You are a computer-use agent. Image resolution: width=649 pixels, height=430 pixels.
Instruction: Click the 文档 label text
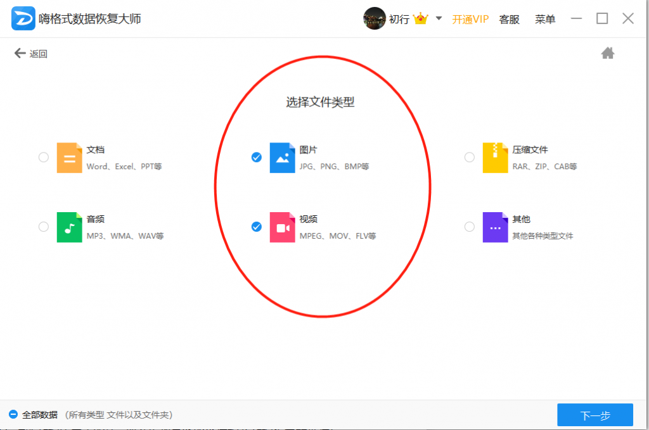pyautogui.click(x=95, y=149)
